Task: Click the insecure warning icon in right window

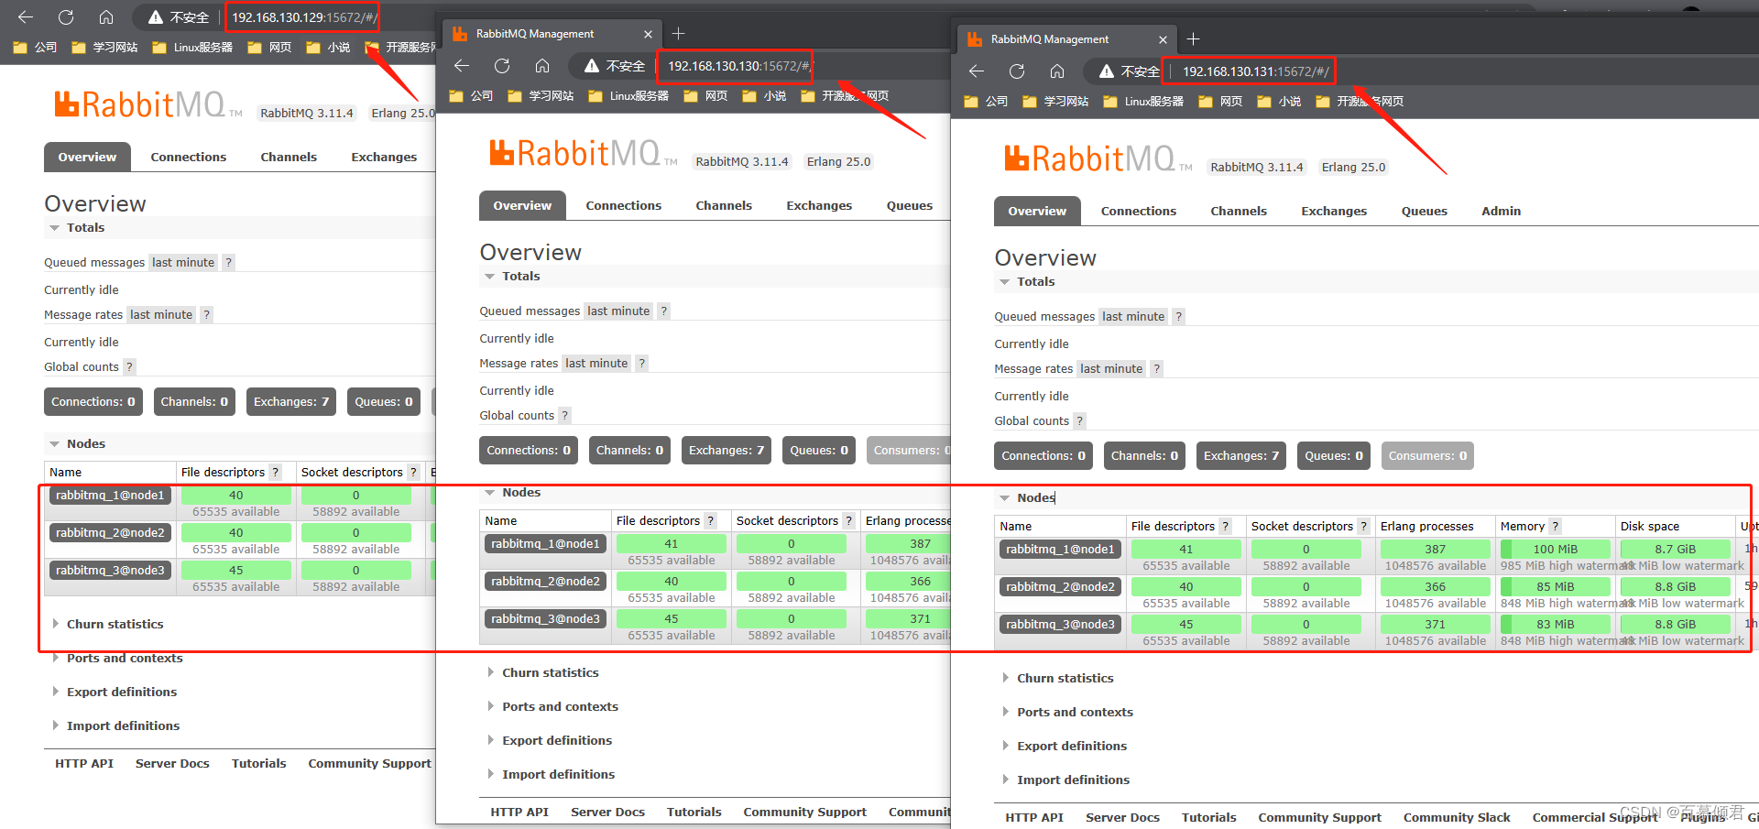Action: (1107, 71)
